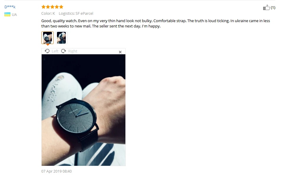Click the first orange rating star
Image resolution: width=285 pixels, height=177 pixels.
click(43, 7)
